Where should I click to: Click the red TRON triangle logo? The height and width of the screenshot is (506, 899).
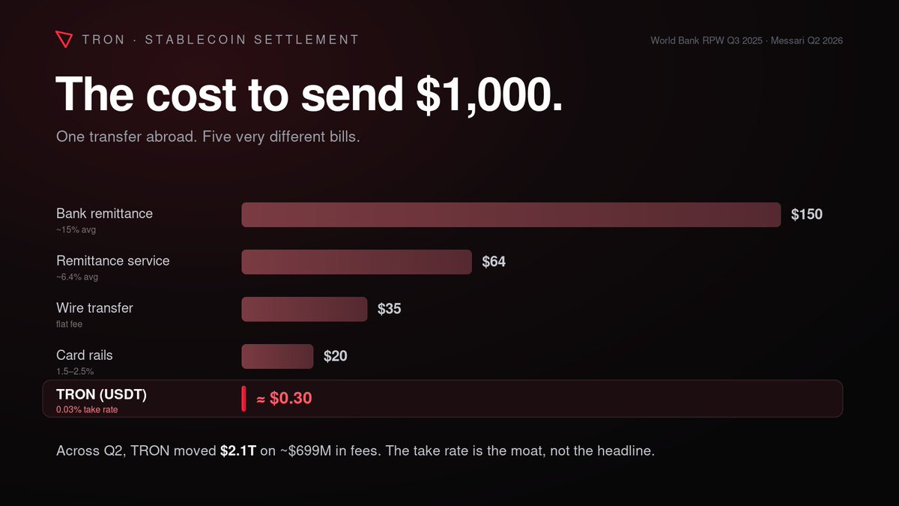point(65,40)
